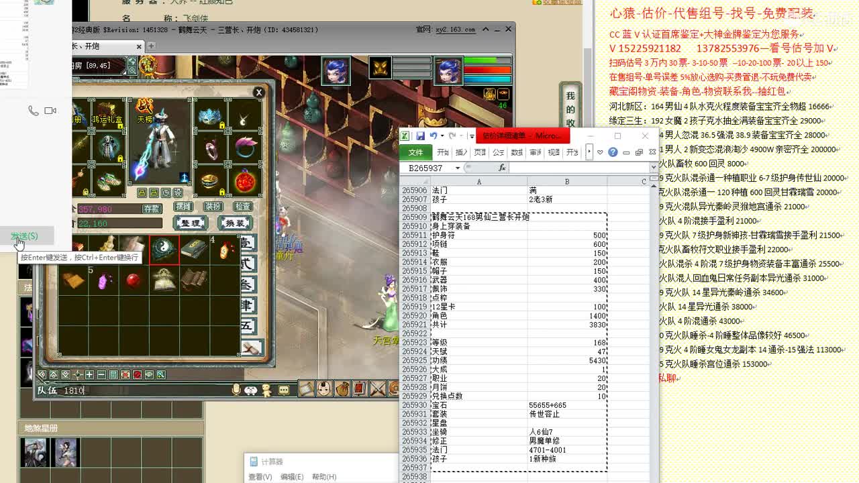Viewport: 859px width, 483px height.
Task: Switch to inventory page 肆
Action: [248, 306]
